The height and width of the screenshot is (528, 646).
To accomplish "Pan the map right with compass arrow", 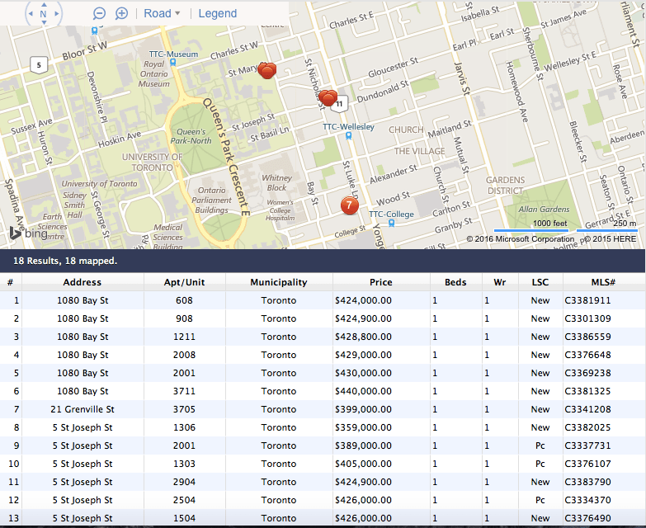I will tap(56, 13).
